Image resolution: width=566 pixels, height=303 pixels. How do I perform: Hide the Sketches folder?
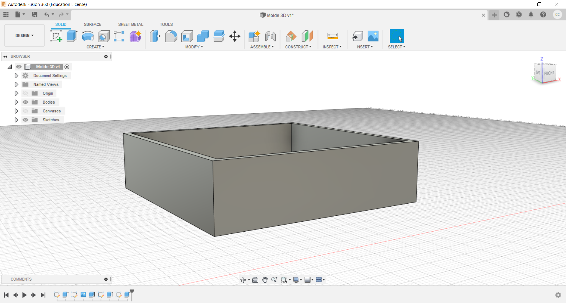[x=25, y=120]
